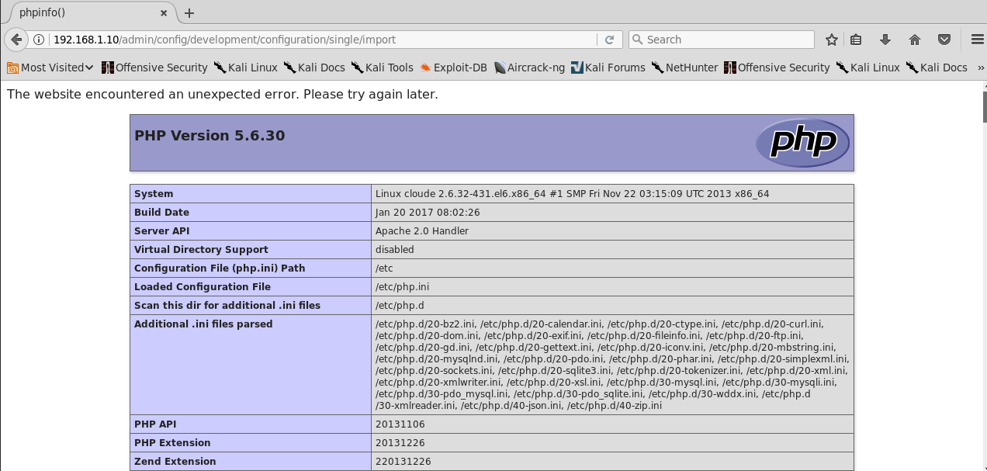Select the 'Virtual Directory Support' label

201,250
